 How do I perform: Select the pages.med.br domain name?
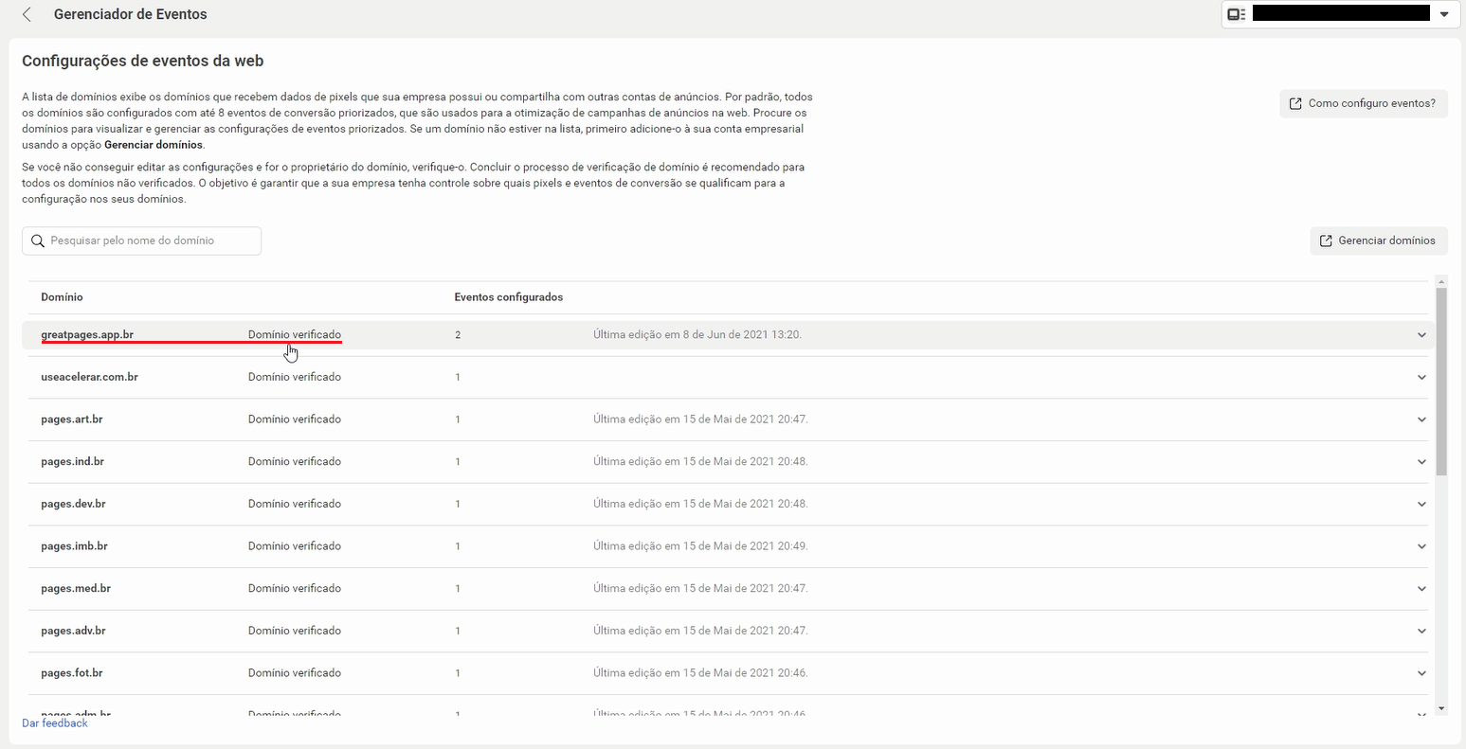pyautogui.click(x=76, y=588)
